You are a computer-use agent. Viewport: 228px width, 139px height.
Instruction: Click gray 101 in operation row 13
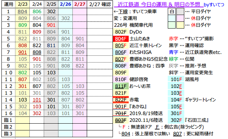tap(23, 93)
